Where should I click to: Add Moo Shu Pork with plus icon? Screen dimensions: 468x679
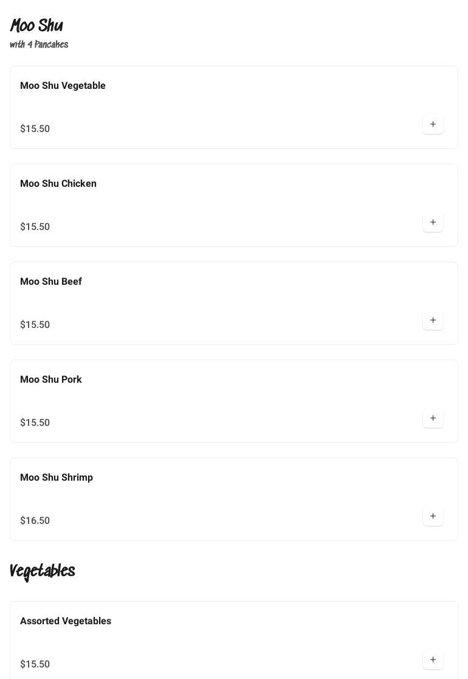coord(433,419)
